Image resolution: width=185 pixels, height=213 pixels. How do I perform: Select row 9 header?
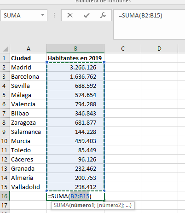(5, 132)
